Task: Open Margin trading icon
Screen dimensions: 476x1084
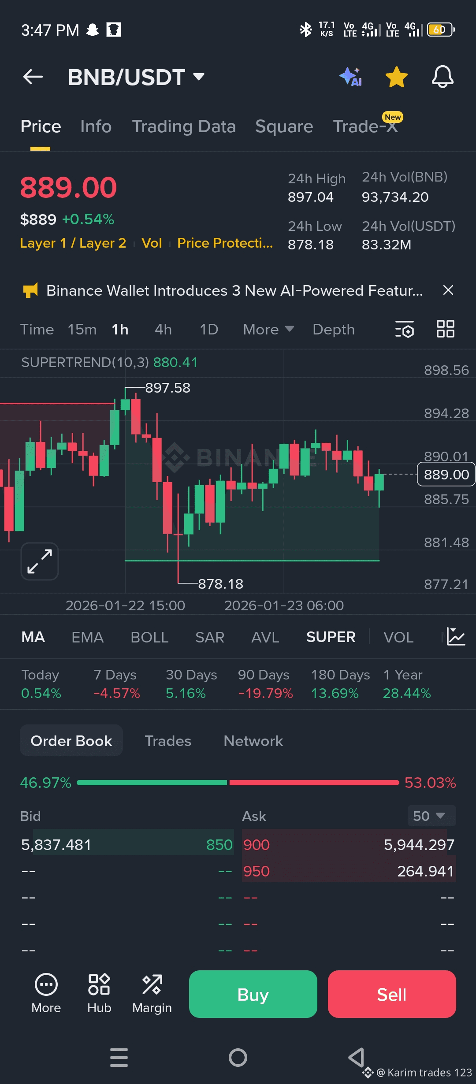Action: [152, 993]
